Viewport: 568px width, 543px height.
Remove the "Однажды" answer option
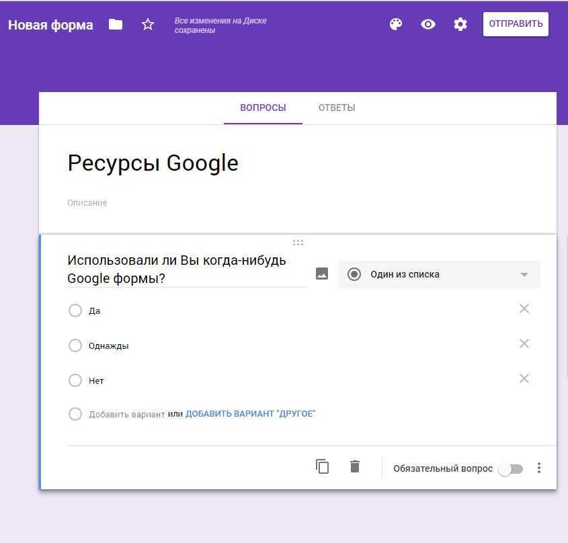(x=524, y=343)
